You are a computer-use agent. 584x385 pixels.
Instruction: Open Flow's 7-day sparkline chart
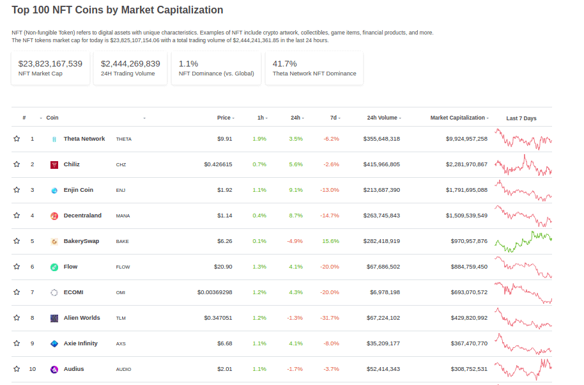pyautogui.click(x=523, y=267)
